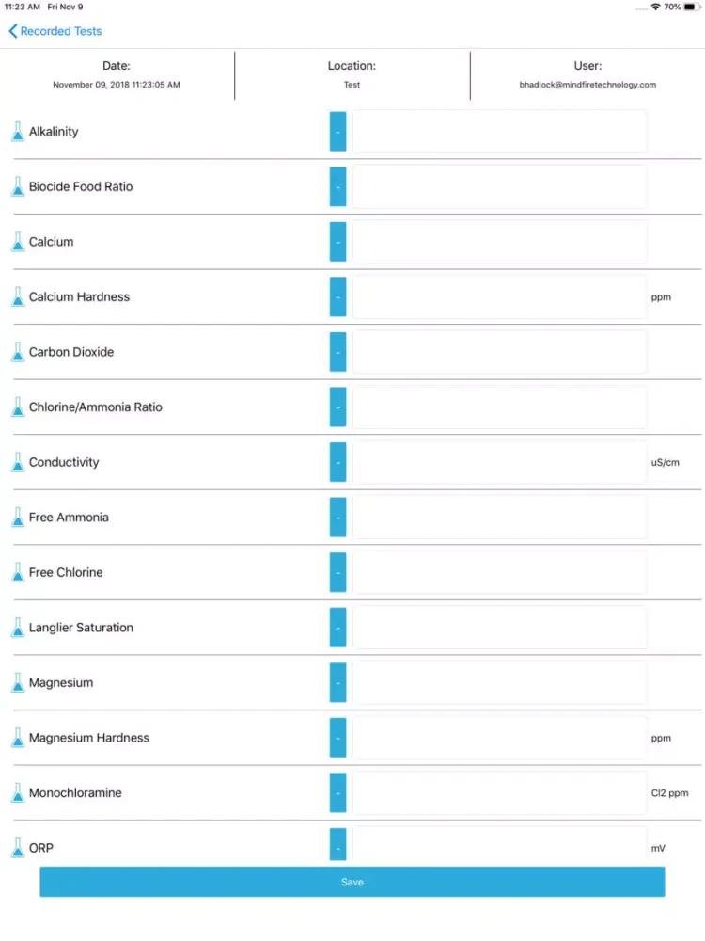The height and width of the screenshot is (941, 705).
Task: Tap the Conductivity uS/cm input field
Action: click(499, 462)
